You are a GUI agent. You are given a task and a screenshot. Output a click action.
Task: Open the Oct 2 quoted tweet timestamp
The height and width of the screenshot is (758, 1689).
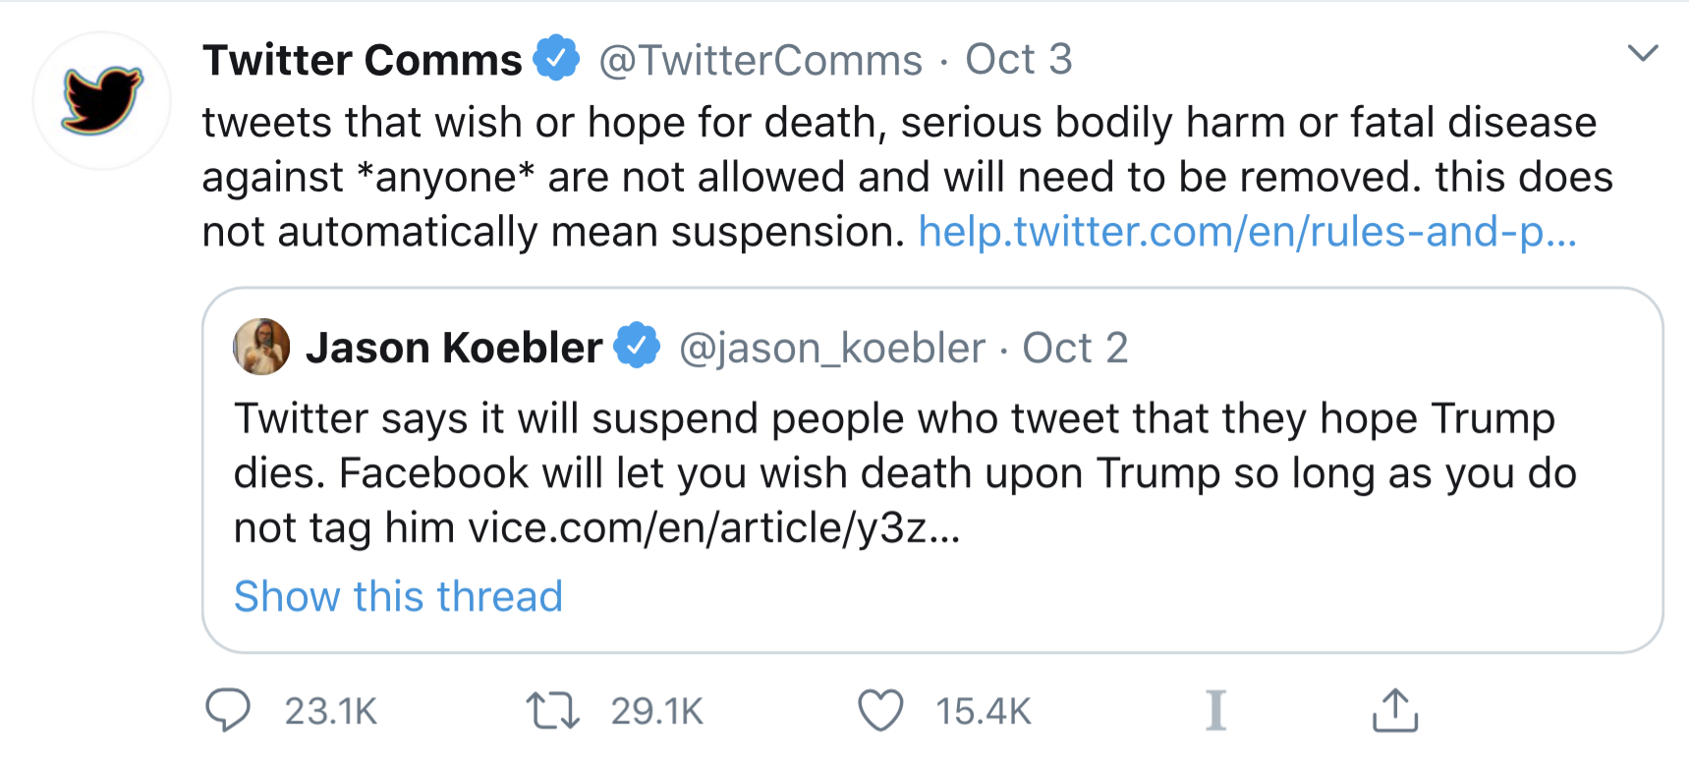[1075, 348]
